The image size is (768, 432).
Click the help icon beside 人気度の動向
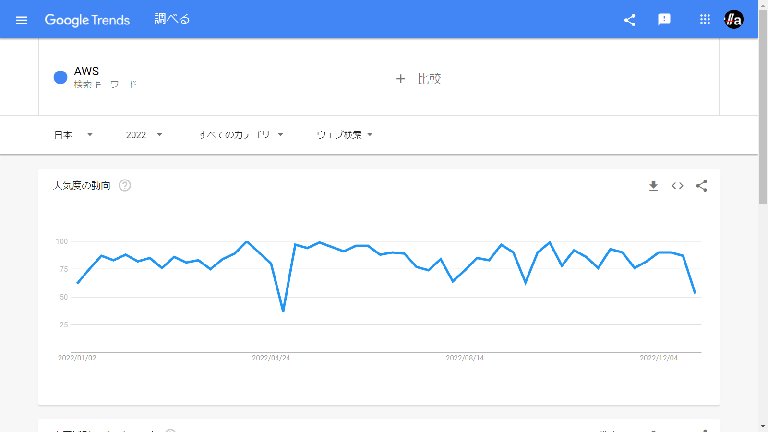pyautogui.click(x=125, y=185)
